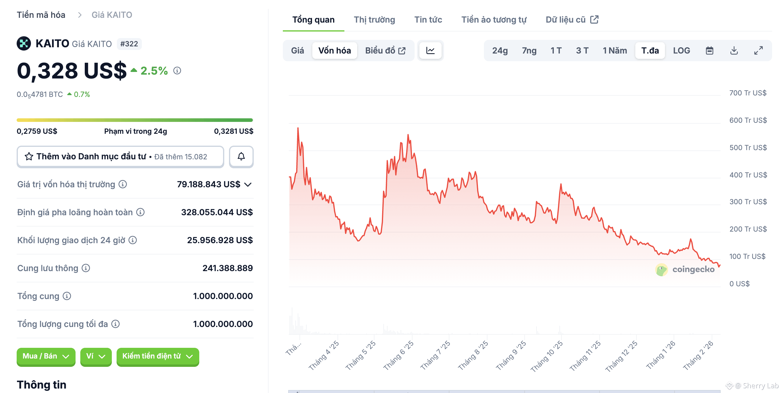The width and height of the screenshot is (781, 393).
Task: Switch to the Thị trường tab
Action: [374, 20]
